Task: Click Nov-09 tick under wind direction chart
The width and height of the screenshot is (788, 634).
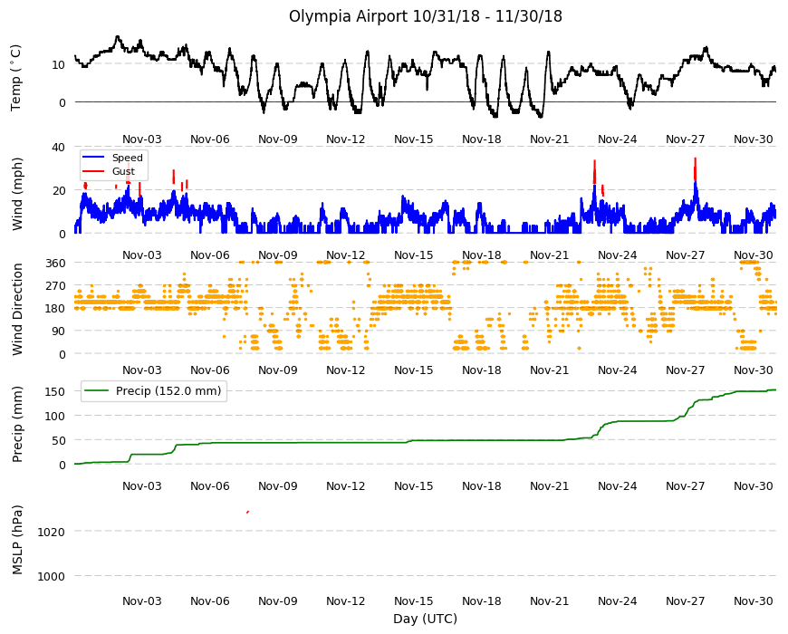Action: [x=277, y=370]
